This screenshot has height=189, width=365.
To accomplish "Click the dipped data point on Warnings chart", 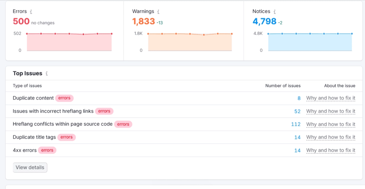I will 204,35.
